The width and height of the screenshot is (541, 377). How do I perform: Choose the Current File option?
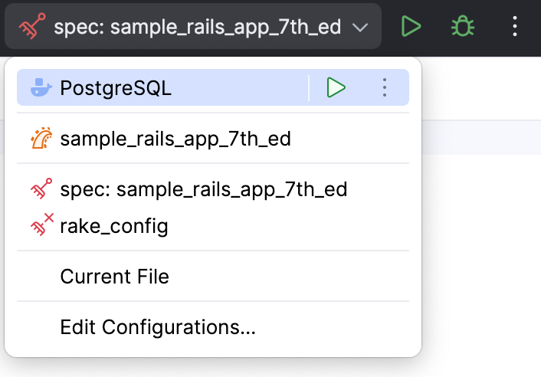(114, 276)
